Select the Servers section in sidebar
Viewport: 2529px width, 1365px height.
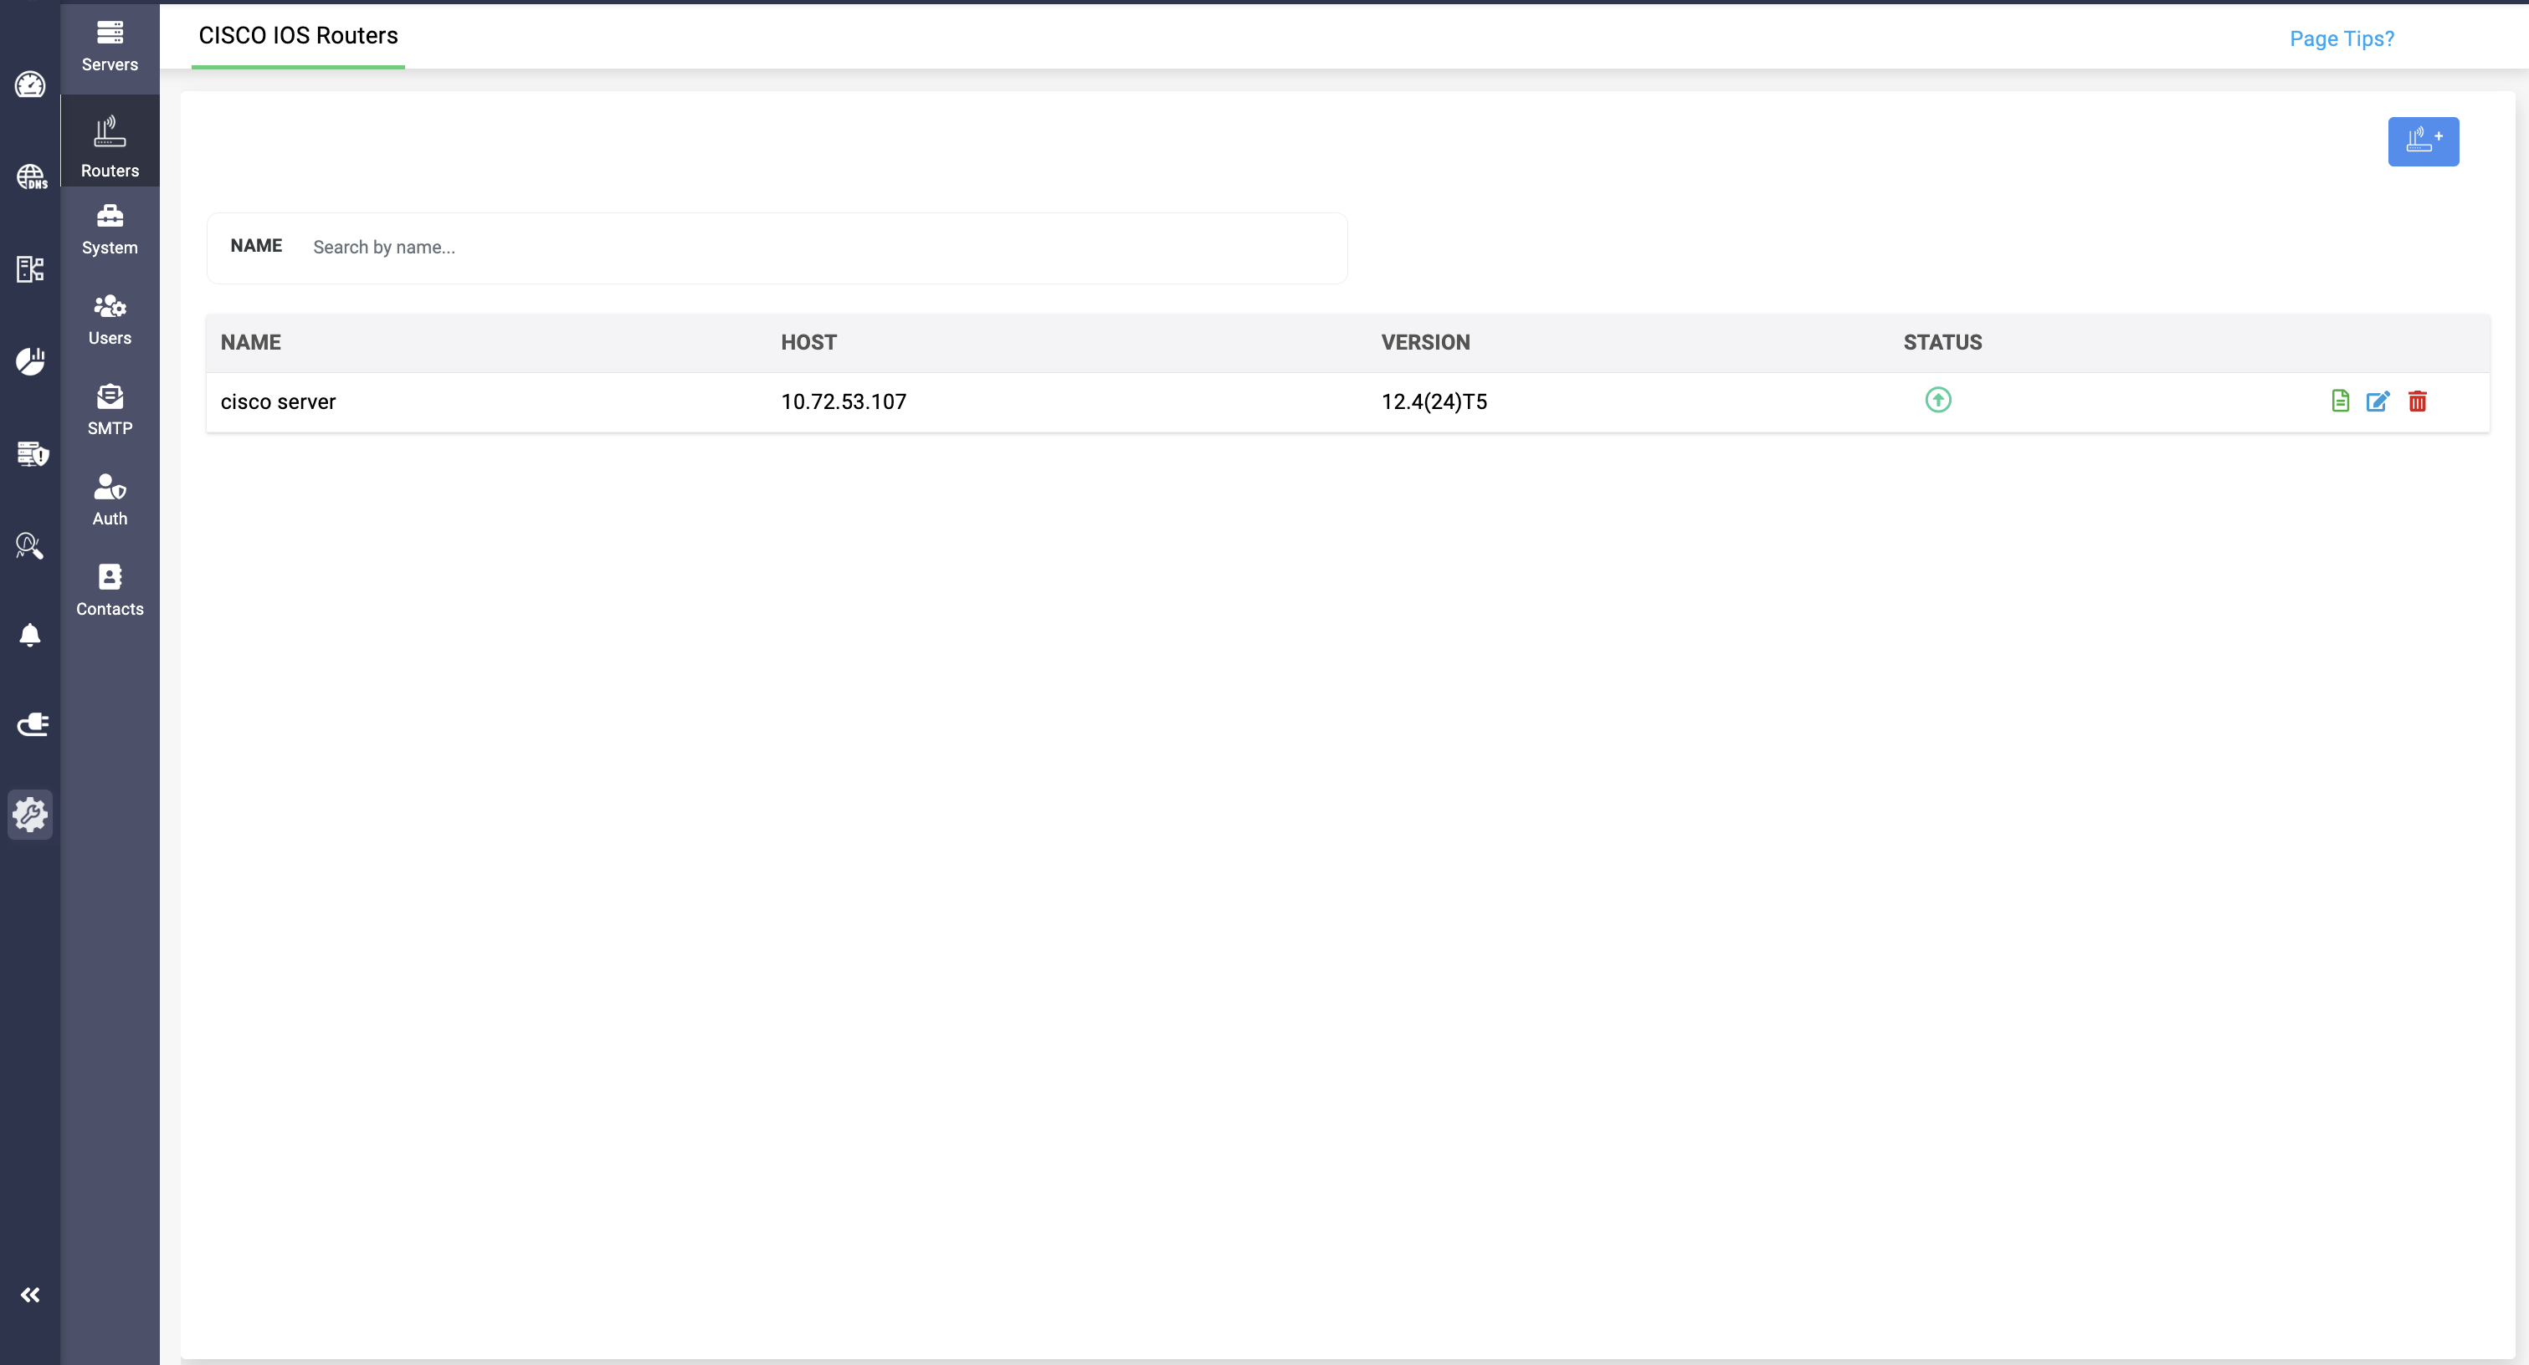click(x=109, y=45)
